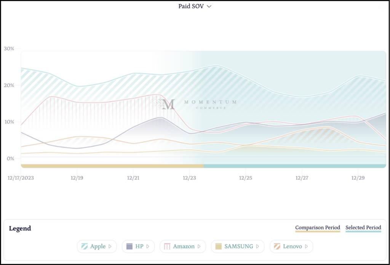This screenshot has height=265, width=390.
Task: Select the 12/25 date on the x-axis
Action: [245, 178]
